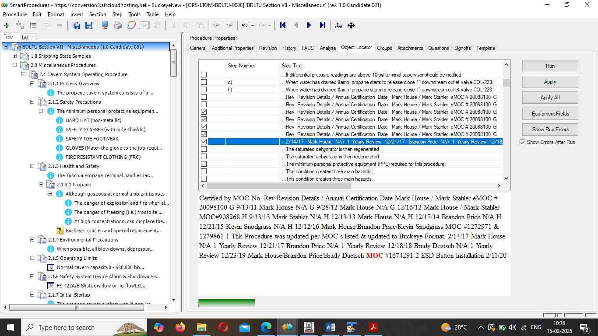Image resolution: width=598 pixels, height=336 pixels.
Task: Go to Next with blue arrow
Action: (309, 25)
